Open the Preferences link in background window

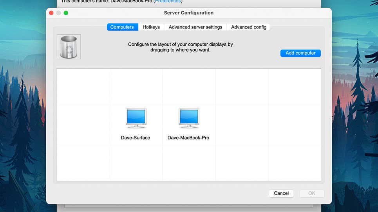(x=168, y=1)
